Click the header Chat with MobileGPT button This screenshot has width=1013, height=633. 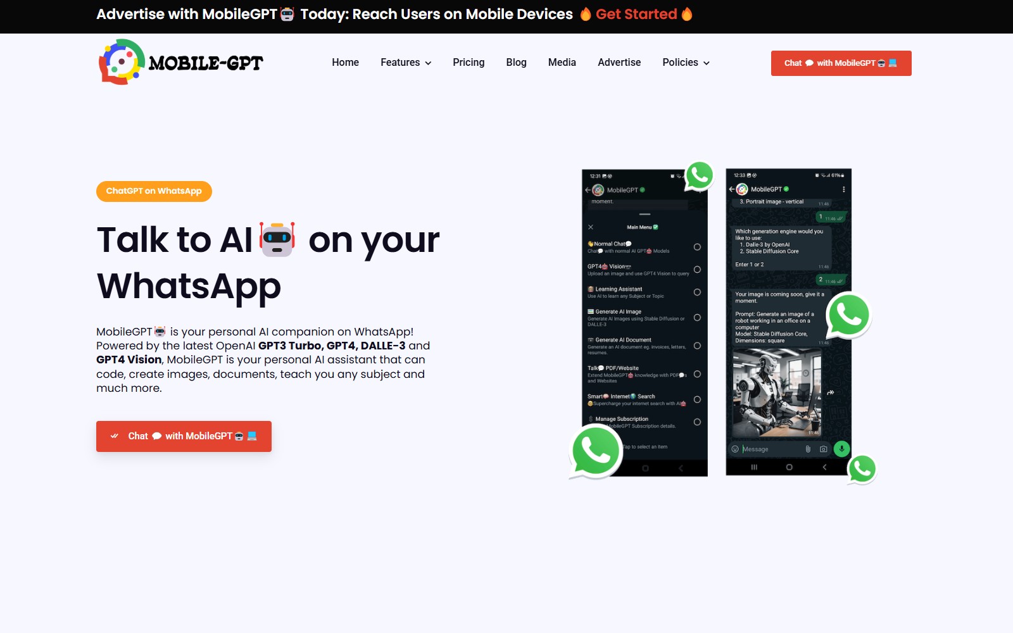point(841,63)
